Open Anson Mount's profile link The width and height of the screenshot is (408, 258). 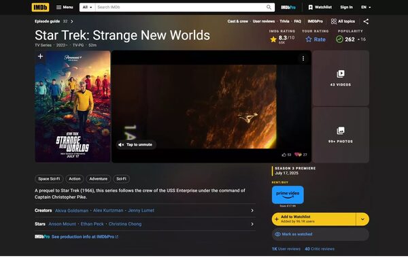[62, 224]
